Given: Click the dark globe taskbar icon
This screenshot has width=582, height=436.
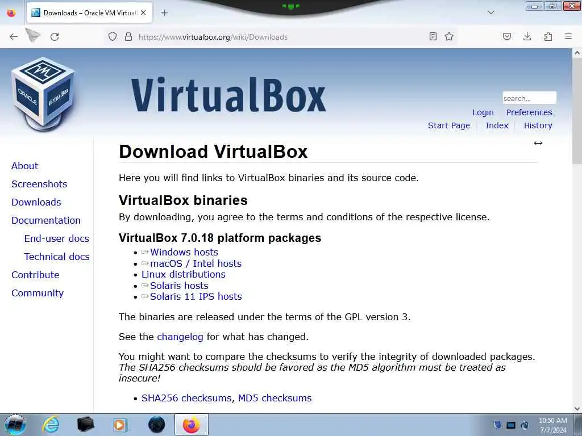Looking at the screenshot, I should pos(156,425).
